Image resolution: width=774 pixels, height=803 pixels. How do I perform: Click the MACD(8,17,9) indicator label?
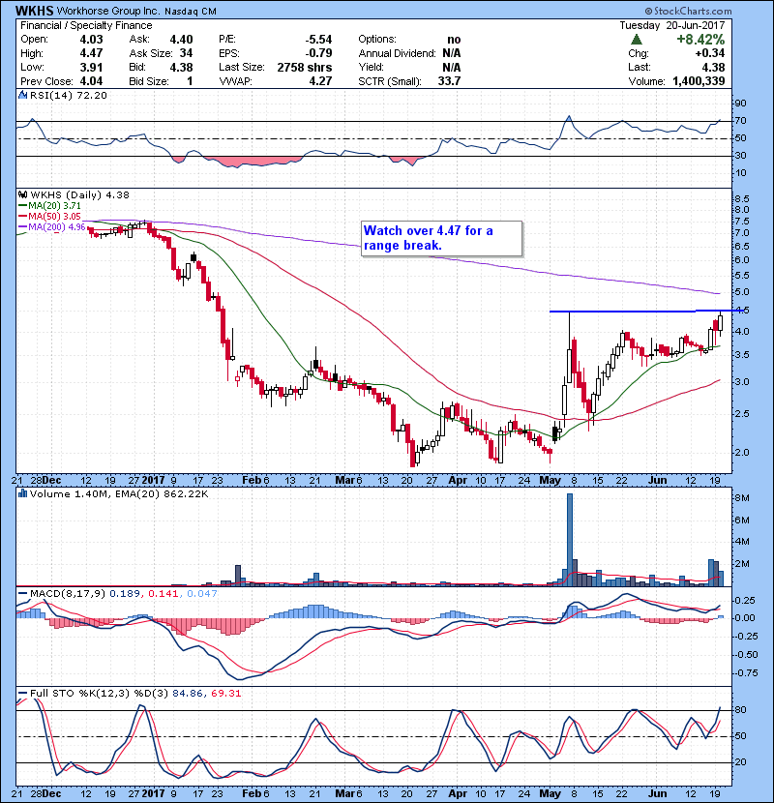pyautogui.click(x=68, y=594)
